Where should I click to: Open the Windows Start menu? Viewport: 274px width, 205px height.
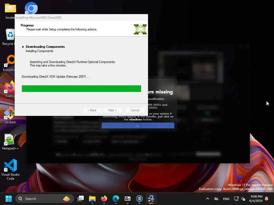tap(9, 199)
